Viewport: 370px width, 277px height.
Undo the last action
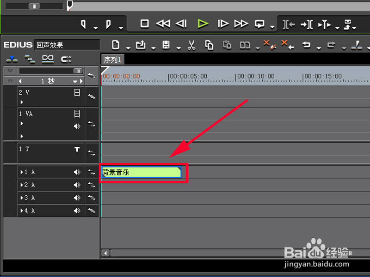tap(306, 44)
